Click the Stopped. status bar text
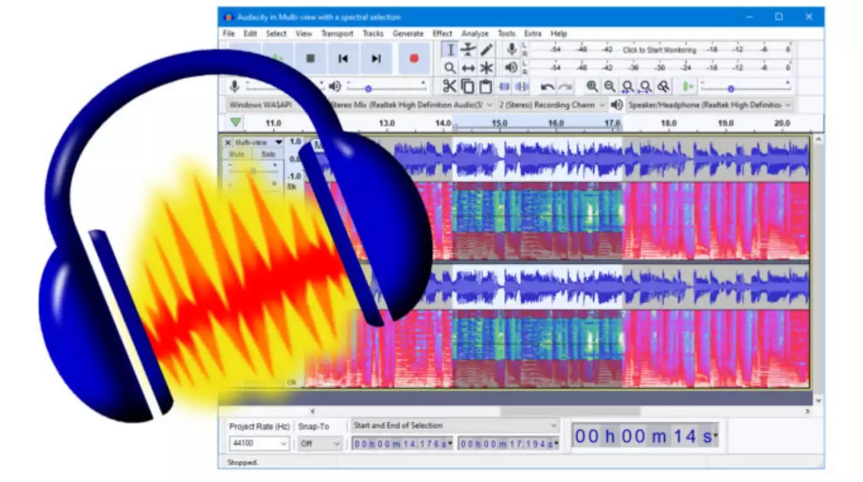This screenshot has width=863, height=482. click(x=243, y=462)
